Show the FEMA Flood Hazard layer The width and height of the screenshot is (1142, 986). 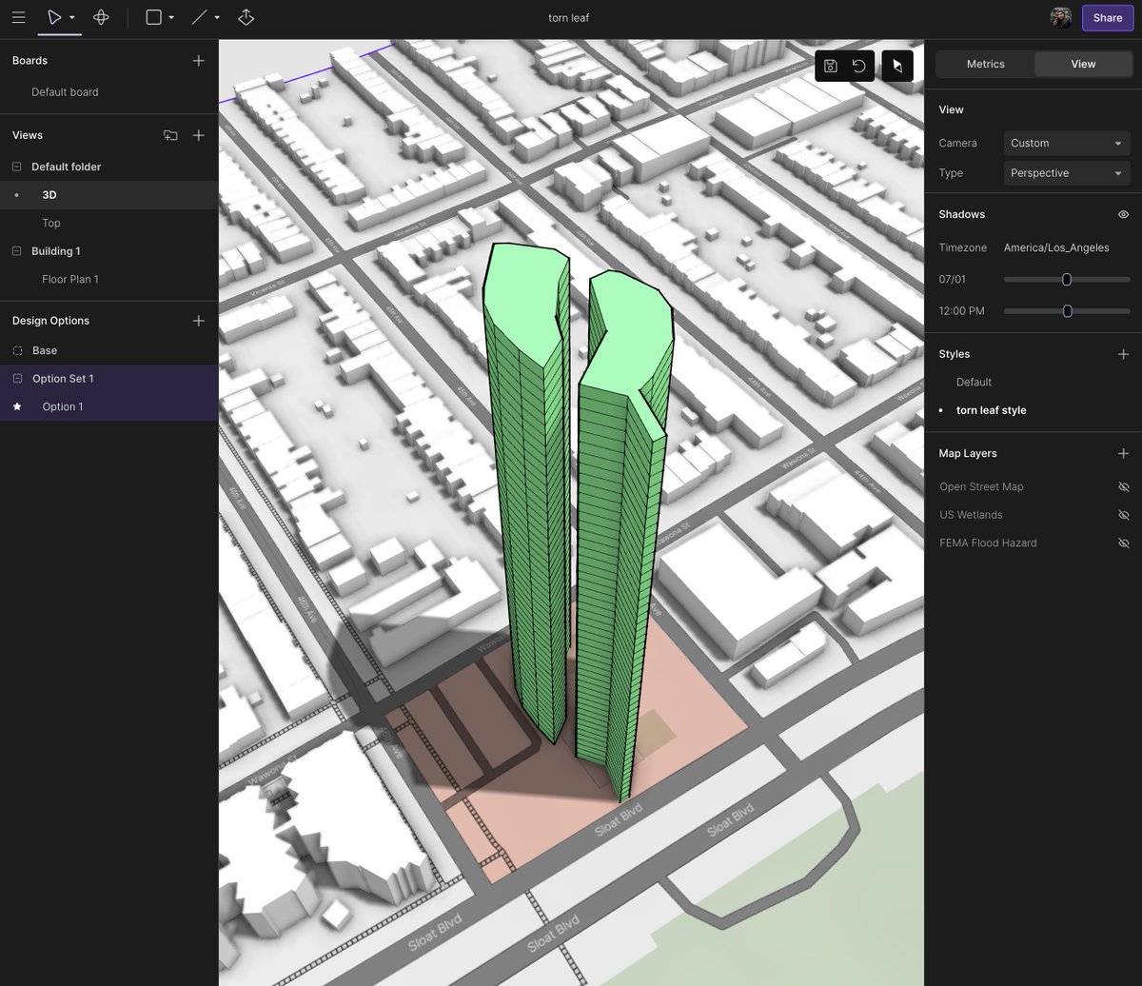1123,542
